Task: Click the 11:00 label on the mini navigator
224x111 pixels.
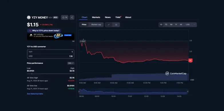Action: pyautogui.click(x=130, y=96)
